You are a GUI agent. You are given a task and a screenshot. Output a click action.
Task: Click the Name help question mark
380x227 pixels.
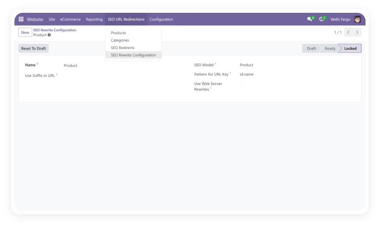point(37,64)
